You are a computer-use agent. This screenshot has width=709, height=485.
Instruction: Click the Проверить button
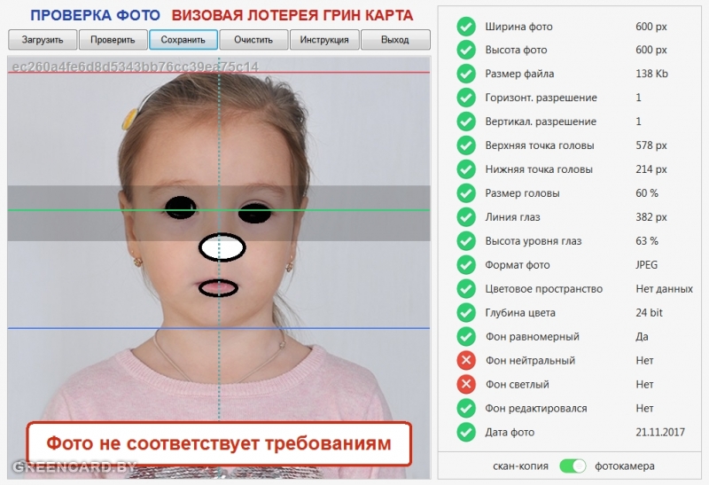(113, 40)
